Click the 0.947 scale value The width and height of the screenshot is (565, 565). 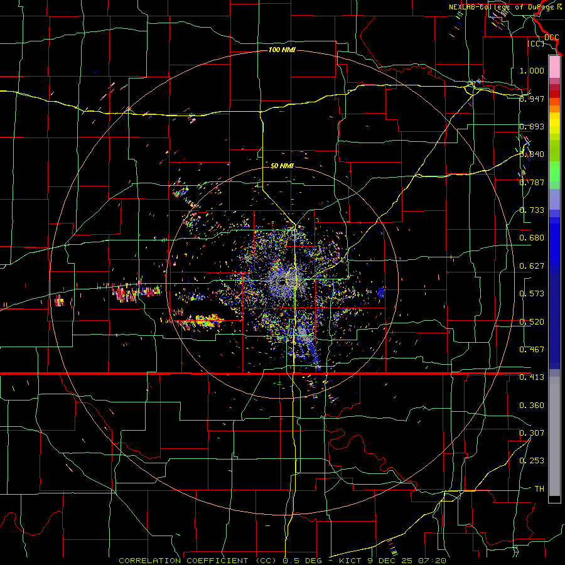532,99
